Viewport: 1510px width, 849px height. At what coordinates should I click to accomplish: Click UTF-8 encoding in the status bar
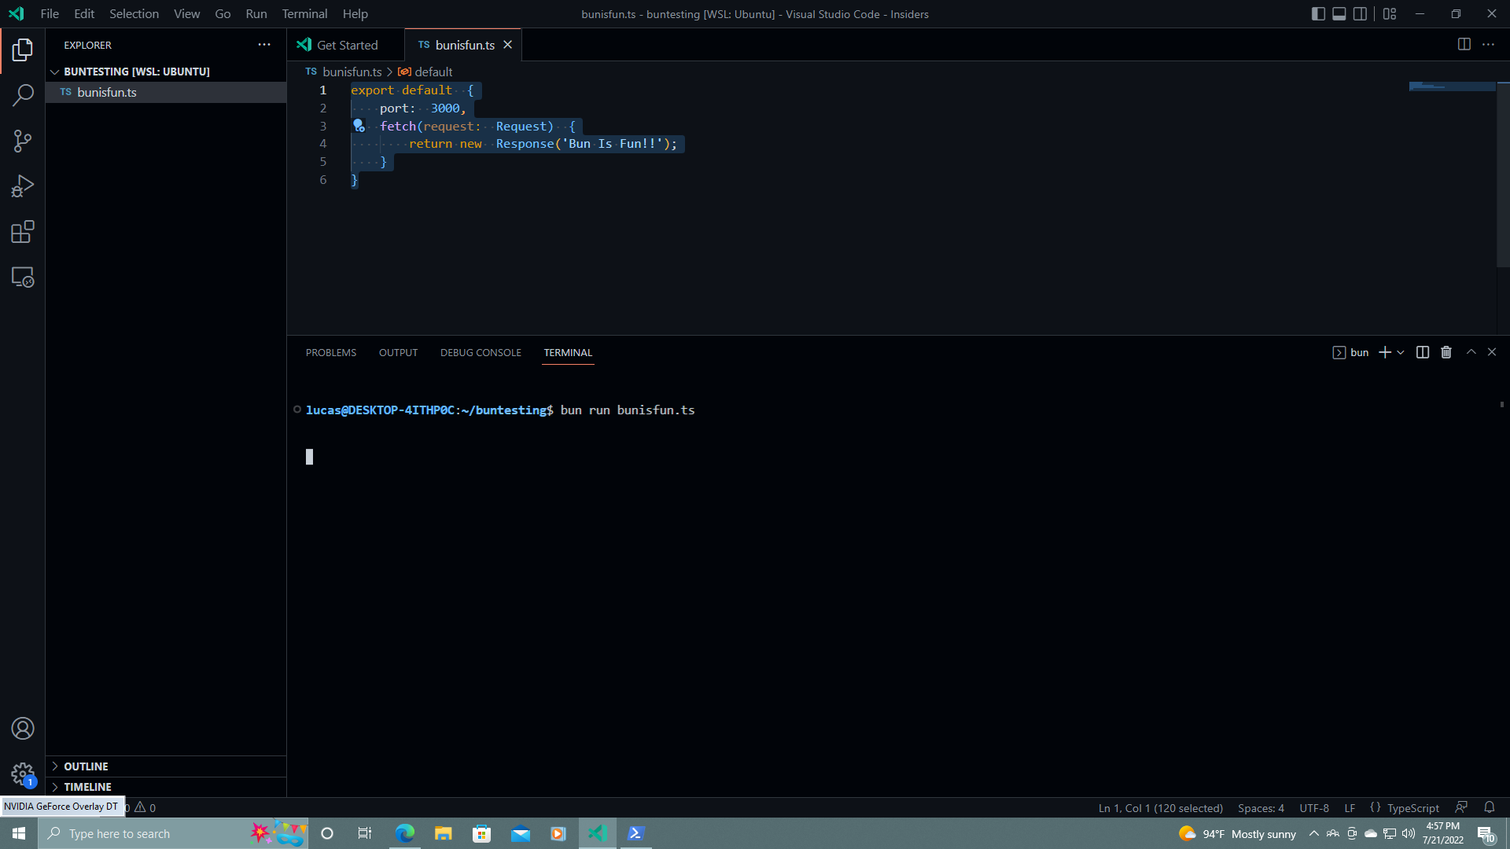[1313, 807]
